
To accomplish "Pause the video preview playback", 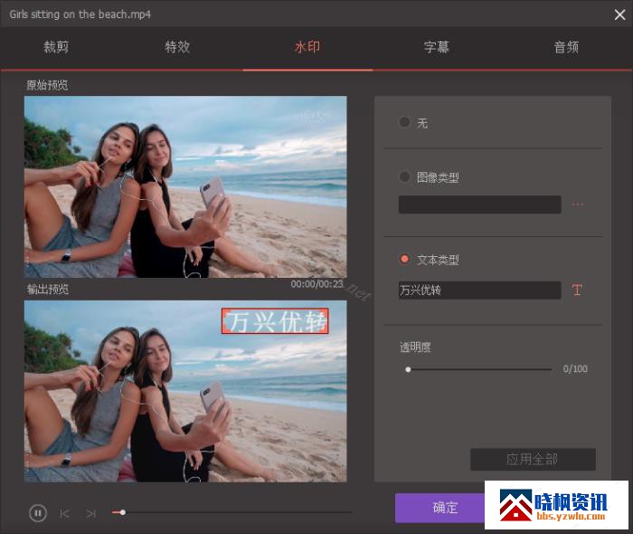I will tap(38, 513).
